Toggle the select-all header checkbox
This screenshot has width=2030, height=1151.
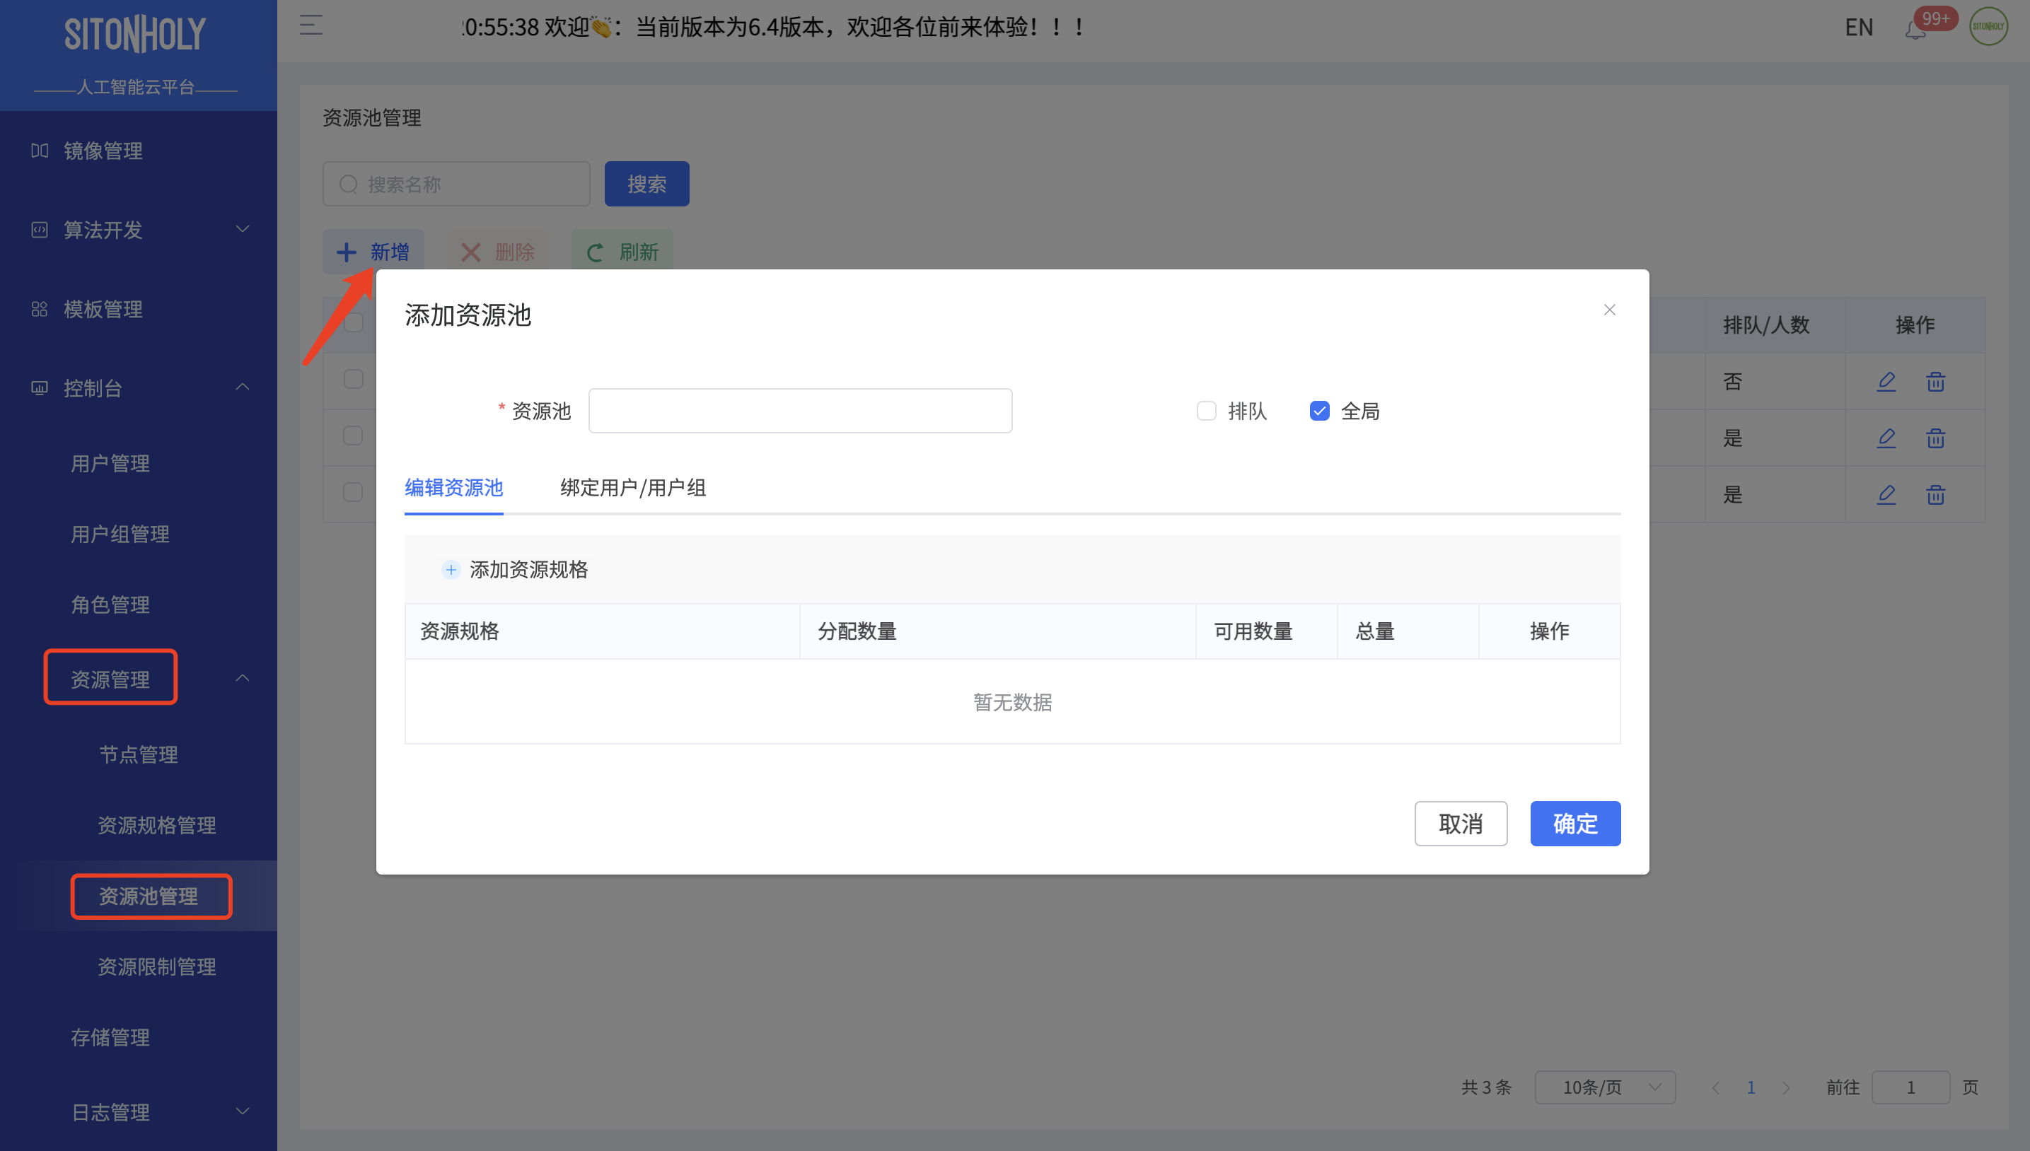pyautogui.click(x=354, y=322)
